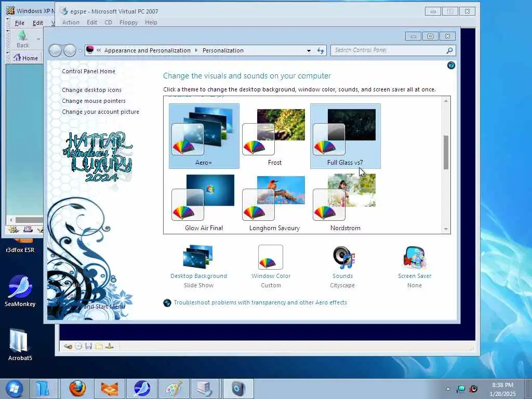Select the Aero+ theme
This screenshot has width=532, height=399.
[204, 136]
